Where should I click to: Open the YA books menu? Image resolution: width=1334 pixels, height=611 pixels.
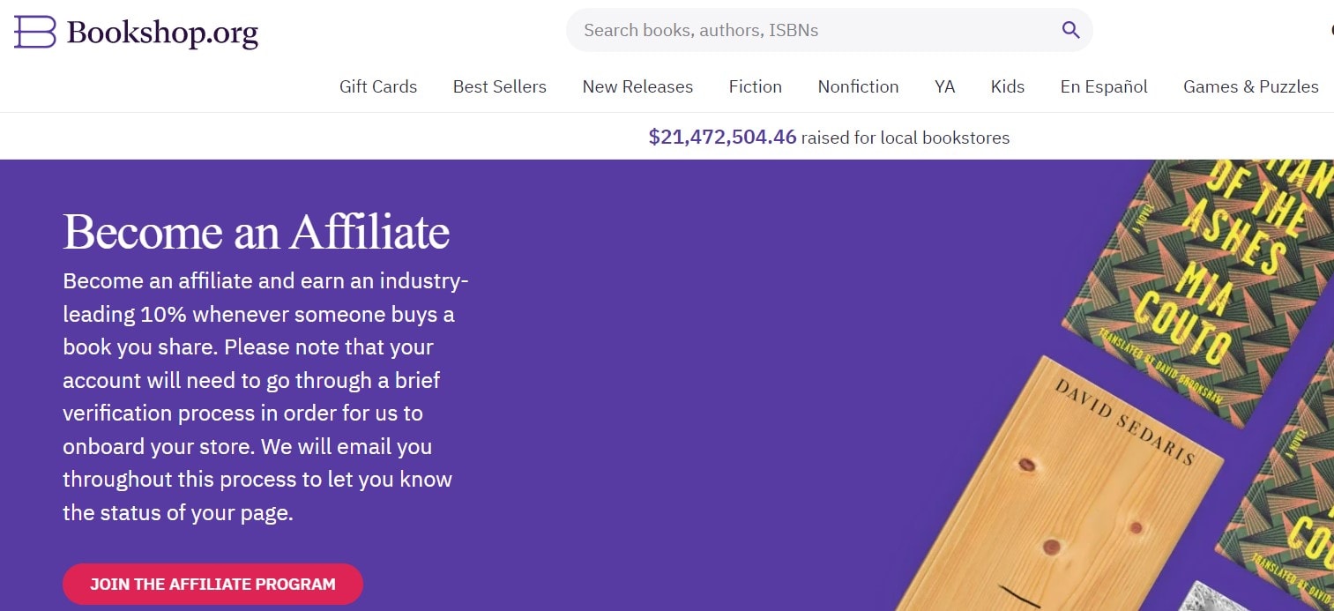[944, 86]
